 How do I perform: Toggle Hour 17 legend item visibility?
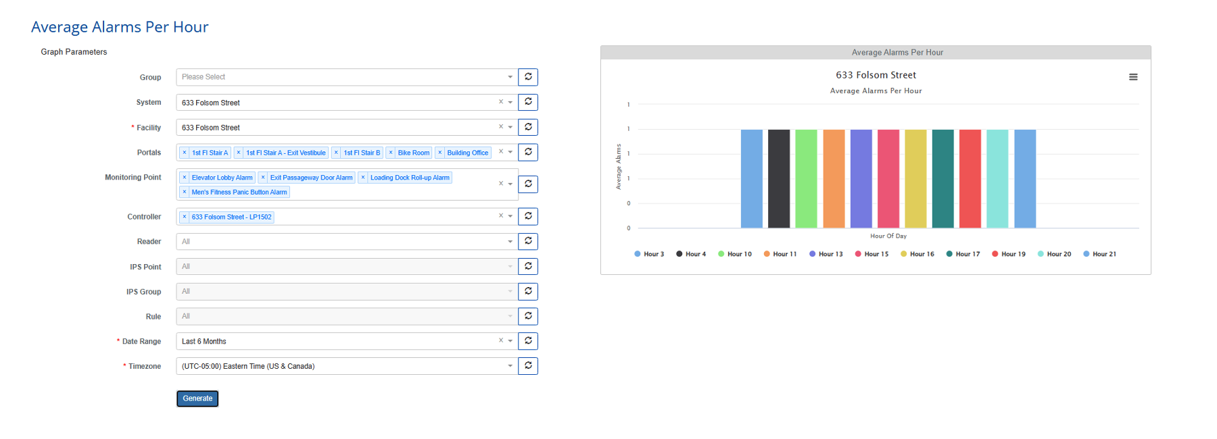(x=963, y=254)
